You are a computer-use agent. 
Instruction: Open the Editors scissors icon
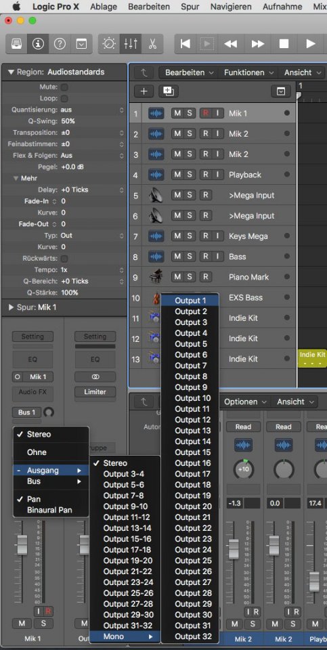[152, 44]
